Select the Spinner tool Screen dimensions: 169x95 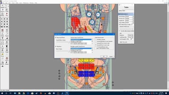coord(2,43)
